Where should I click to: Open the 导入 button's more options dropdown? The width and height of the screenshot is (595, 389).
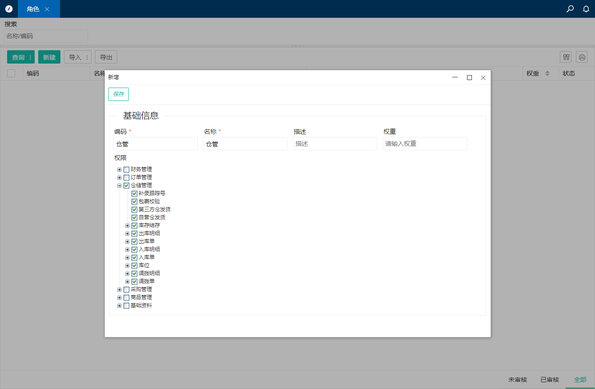click(x=87, y=57)
